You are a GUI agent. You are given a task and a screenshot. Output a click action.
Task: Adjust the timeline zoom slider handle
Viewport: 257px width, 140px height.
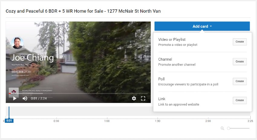click(x=229, y=128)
